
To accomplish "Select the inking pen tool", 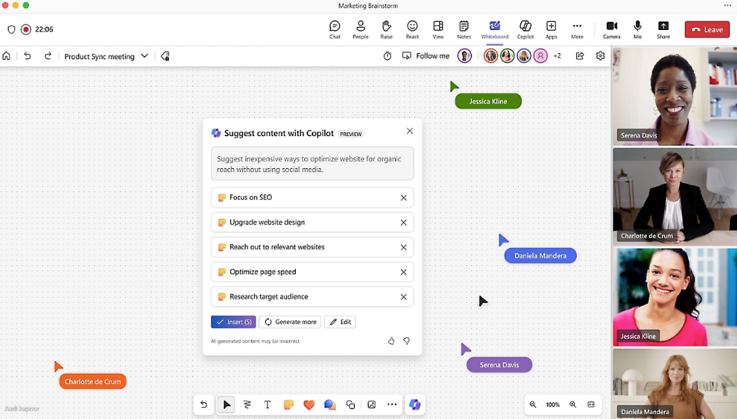I will tap(247, 405).
